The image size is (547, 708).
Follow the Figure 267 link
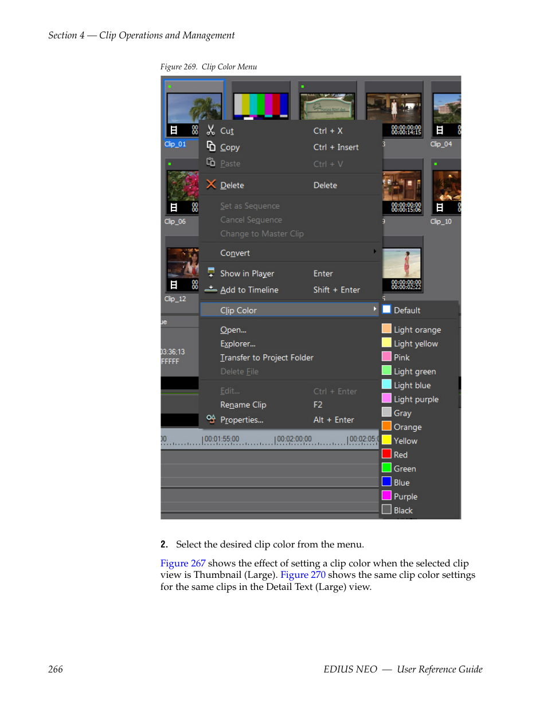(183, 564)
